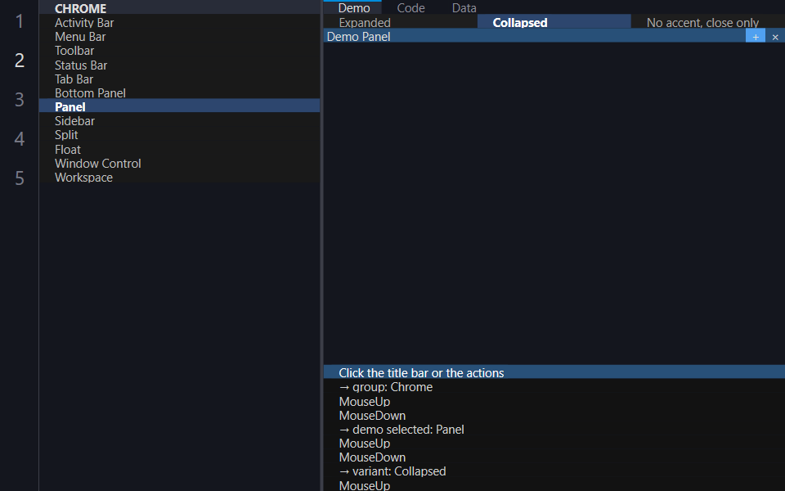Open the Status Bar demo item
The image size is (785, 491).
(x=179, y=65)
